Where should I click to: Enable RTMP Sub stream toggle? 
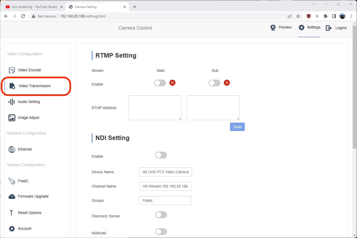pos(214,83)
